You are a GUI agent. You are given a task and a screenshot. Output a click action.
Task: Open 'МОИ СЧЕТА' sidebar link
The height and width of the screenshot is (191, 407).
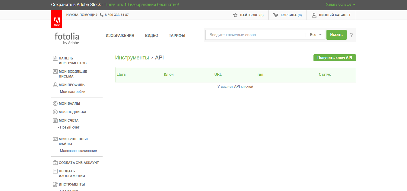68,120
